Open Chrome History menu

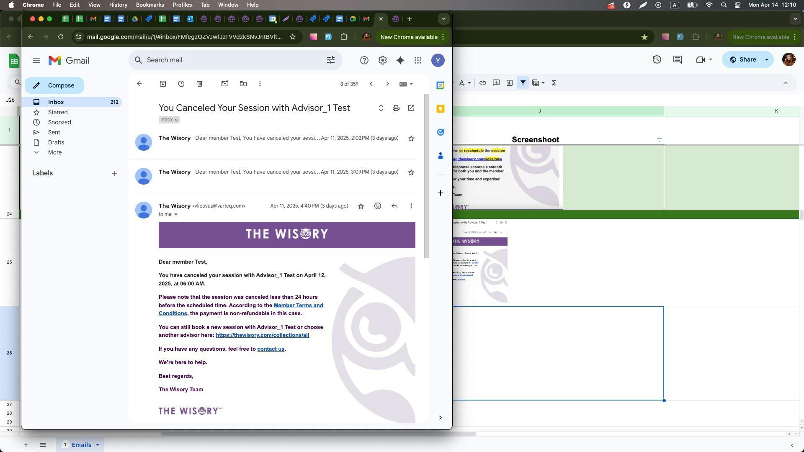118,5
